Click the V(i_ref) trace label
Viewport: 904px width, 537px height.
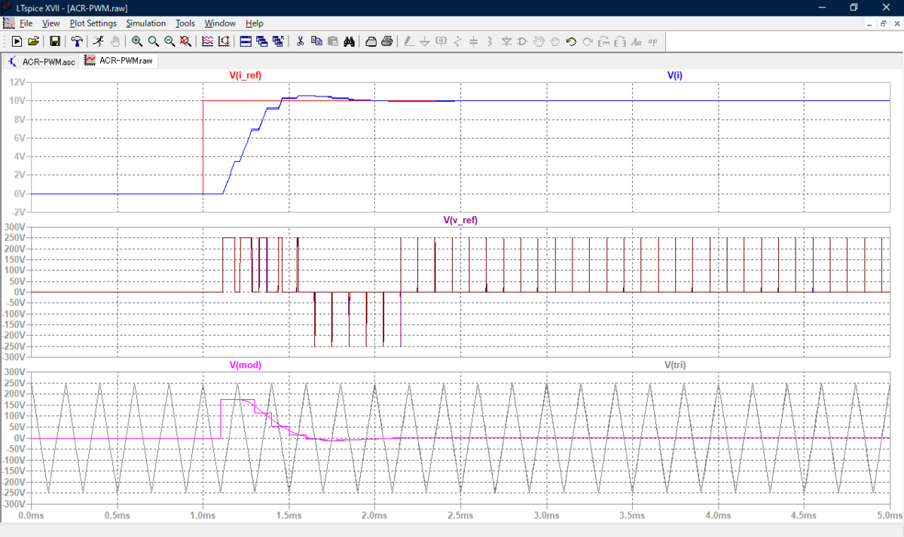point(246,75)
